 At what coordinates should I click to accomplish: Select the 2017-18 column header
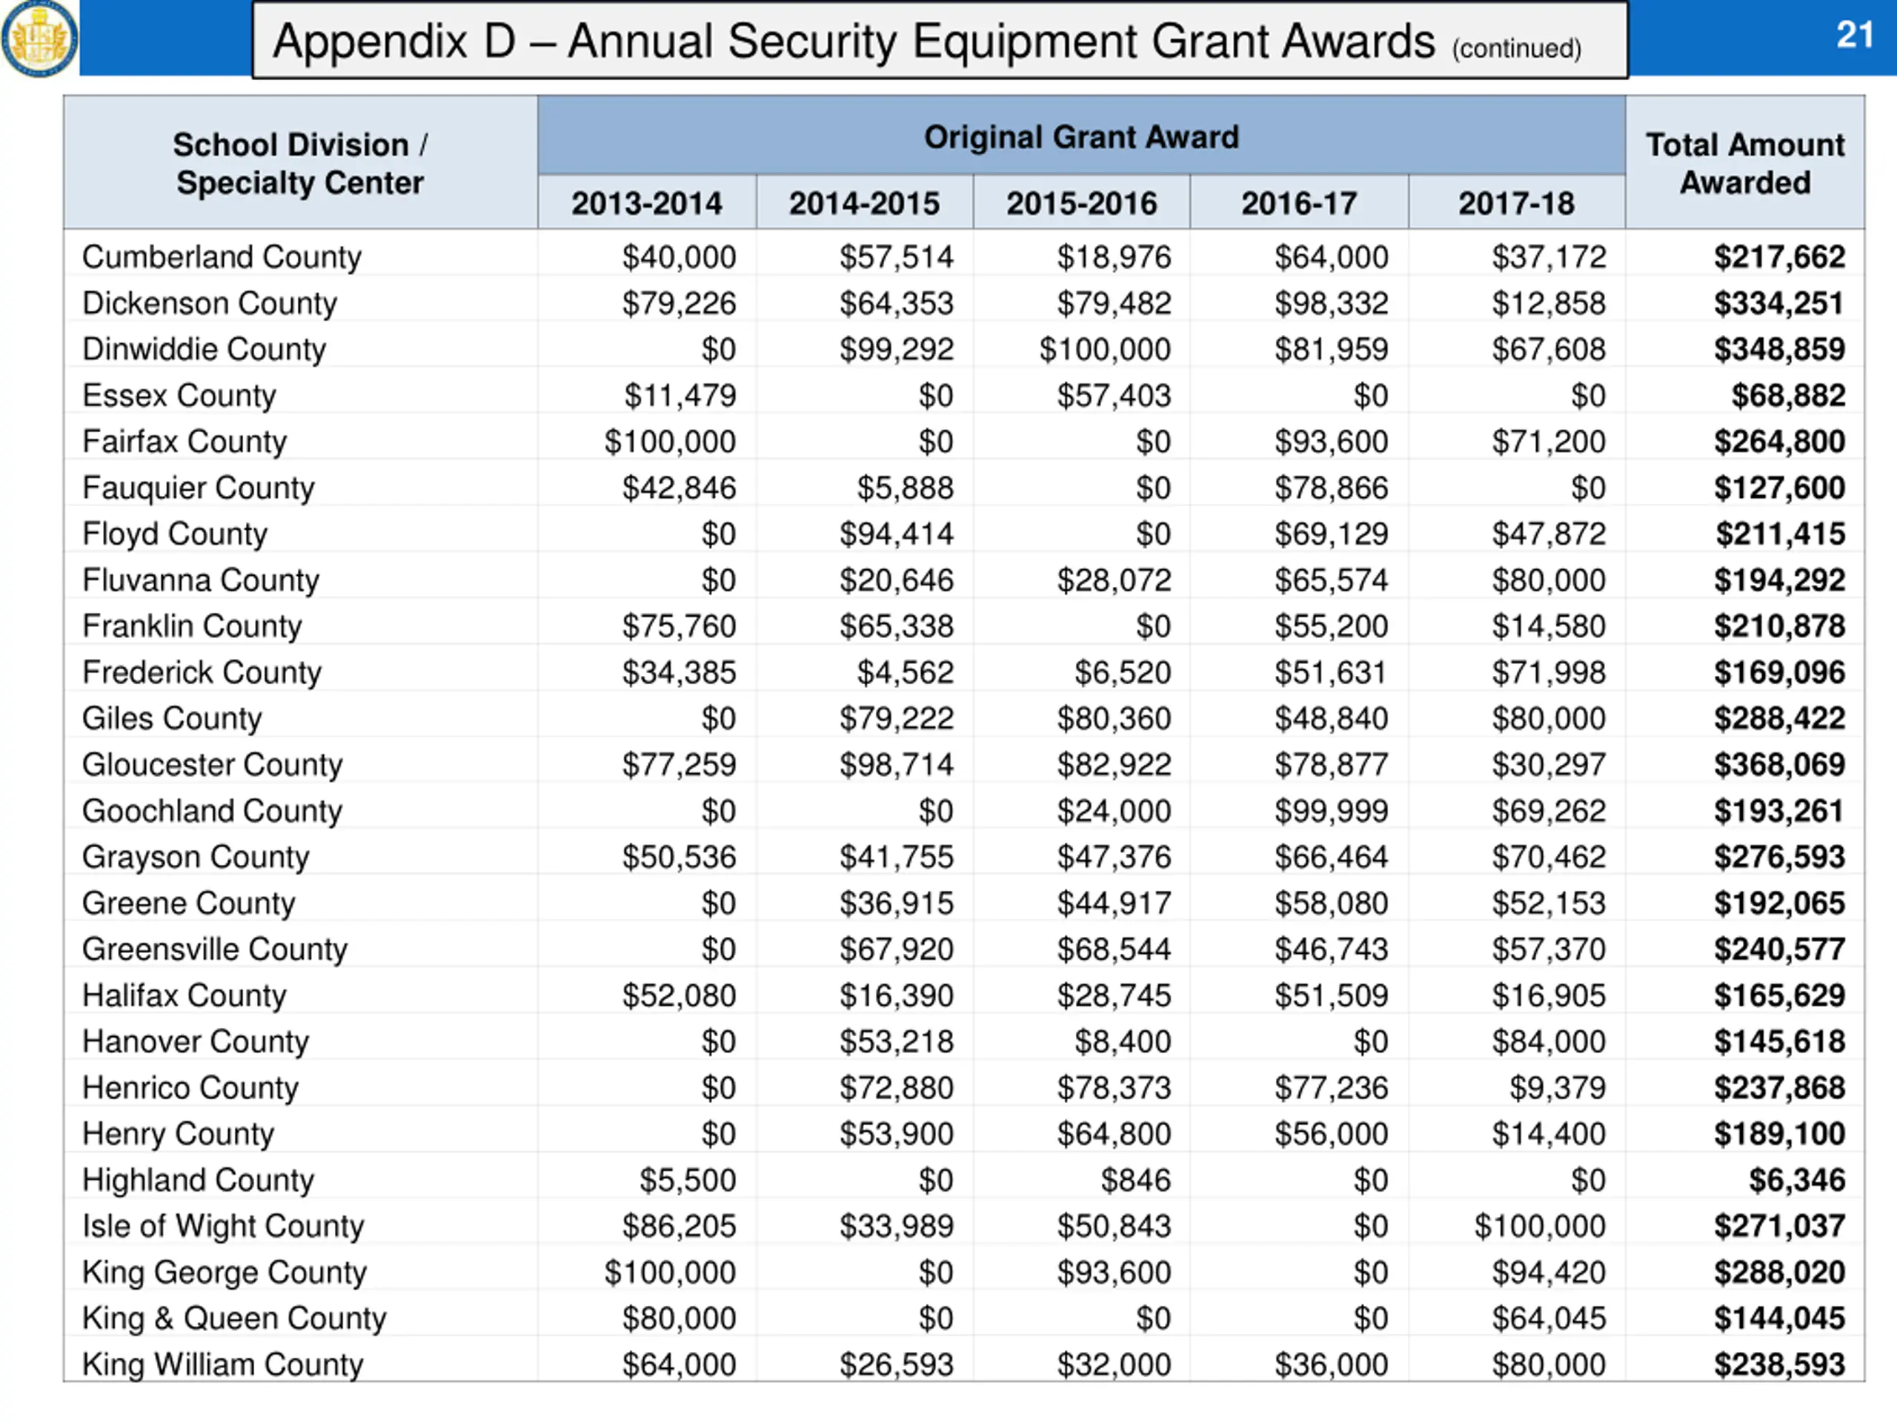1516,203
